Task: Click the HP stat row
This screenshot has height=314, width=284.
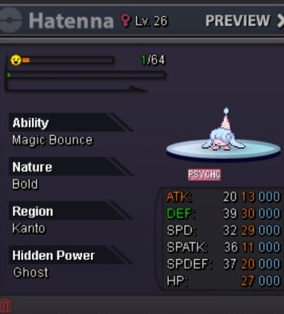Action: tap(223, 281)
